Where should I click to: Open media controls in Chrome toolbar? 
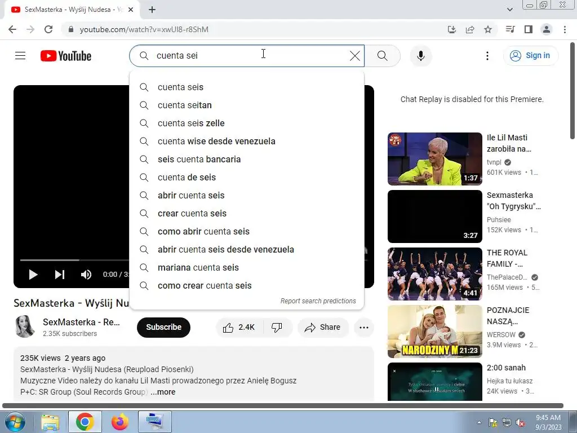click(510, 29)
